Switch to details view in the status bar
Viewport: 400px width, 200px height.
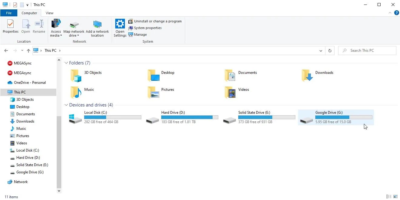388,197
